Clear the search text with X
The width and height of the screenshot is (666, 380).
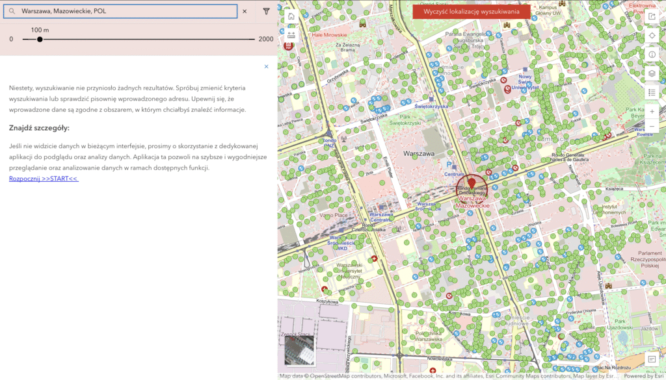coord(245,11)
